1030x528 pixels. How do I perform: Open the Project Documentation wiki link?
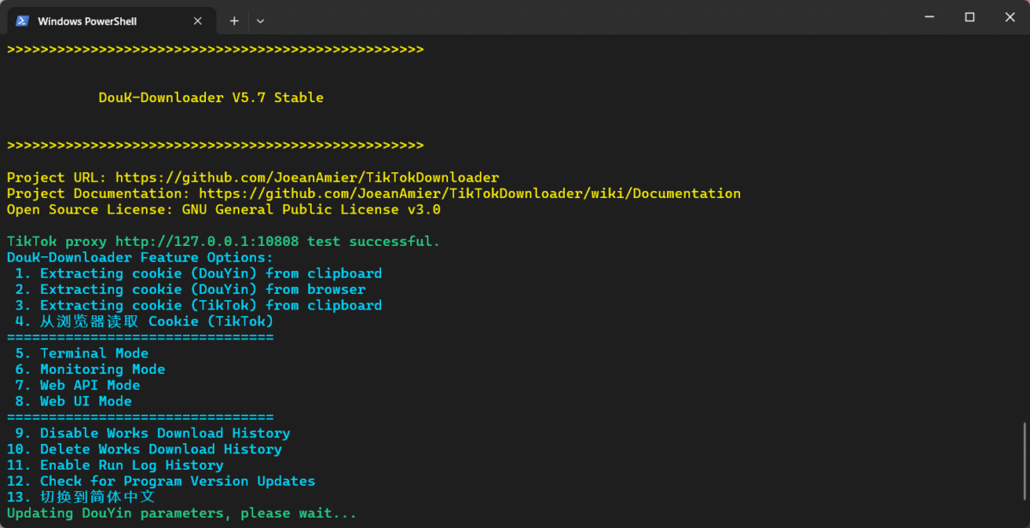coord(470,194)
